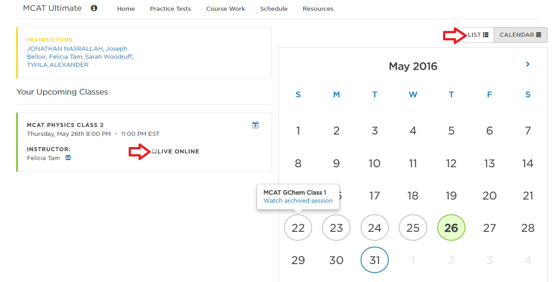Switch to Calendar view

tap(520, 35)
